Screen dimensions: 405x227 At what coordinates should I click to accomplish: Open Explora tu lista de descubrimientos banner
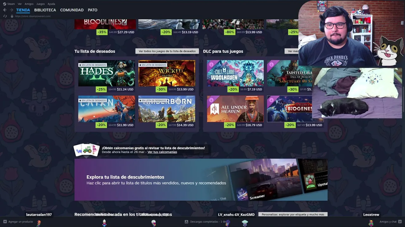pos(201,180)
